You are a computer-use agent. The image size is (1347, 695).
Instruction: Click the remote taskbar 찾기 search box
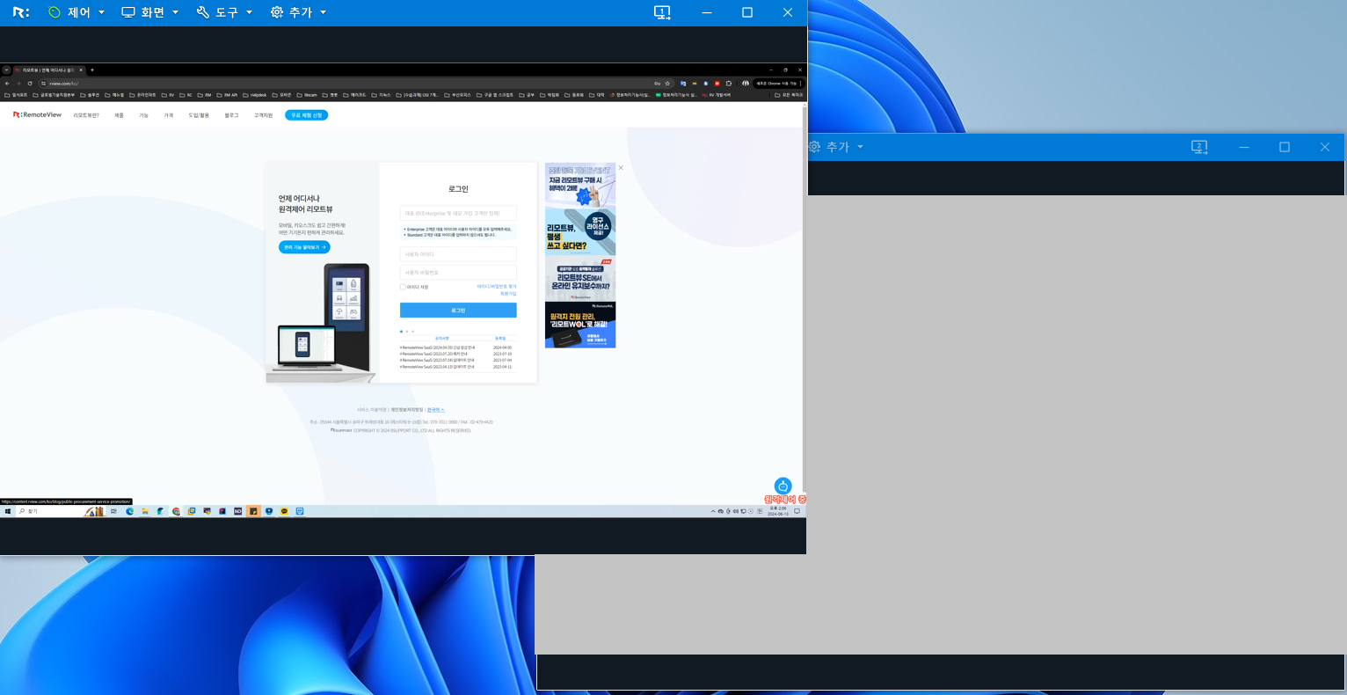pos(60,511)
